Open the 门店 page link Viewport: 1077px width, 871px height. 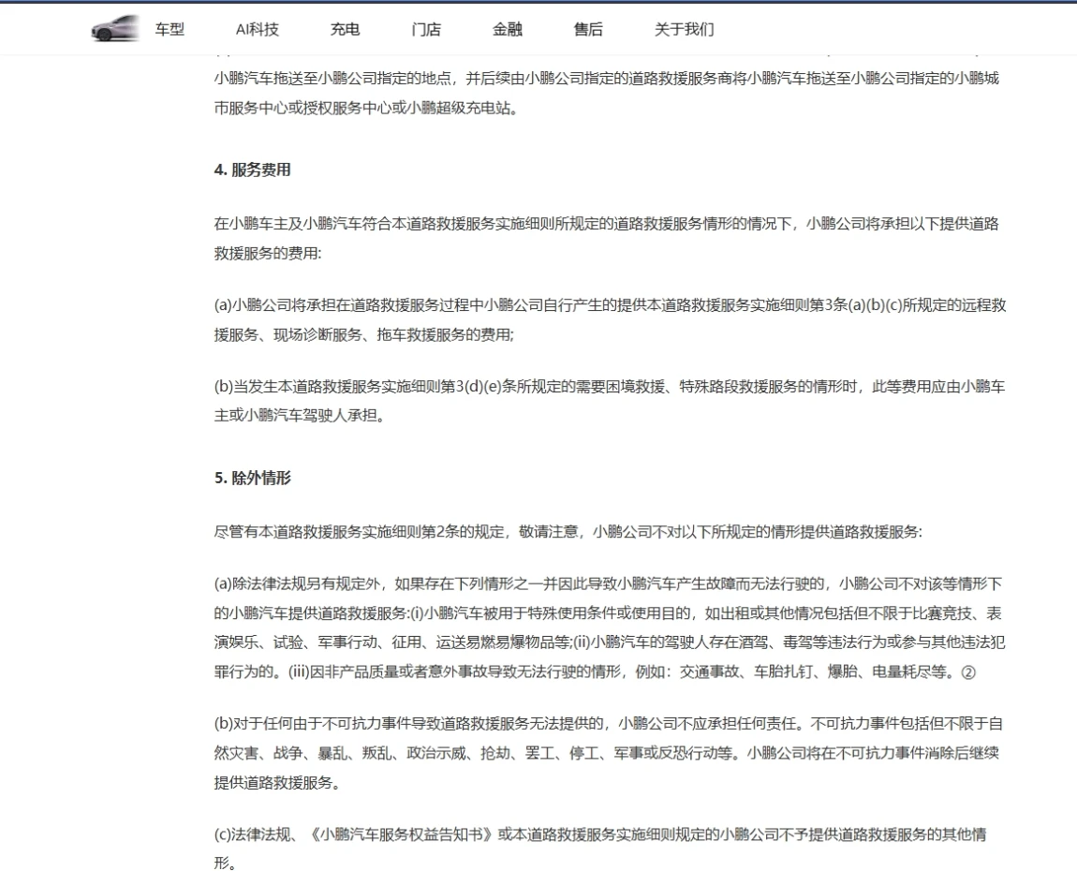(x=426, y=29)
